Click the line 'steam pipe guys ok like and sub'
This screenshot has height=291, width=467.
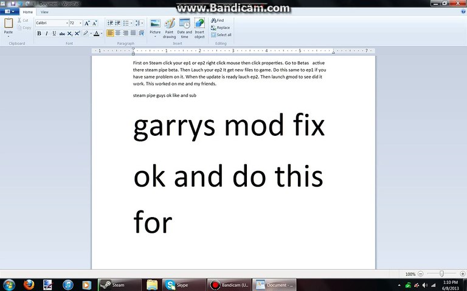[164, 95]
